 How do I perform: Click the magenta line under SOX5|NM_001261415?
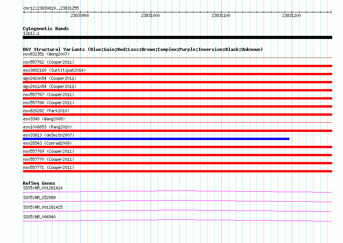point(177,211)
